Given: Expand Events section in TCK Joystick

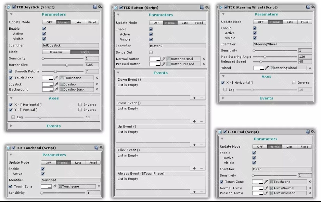Looking at the screenshot, I should [11, 126].
